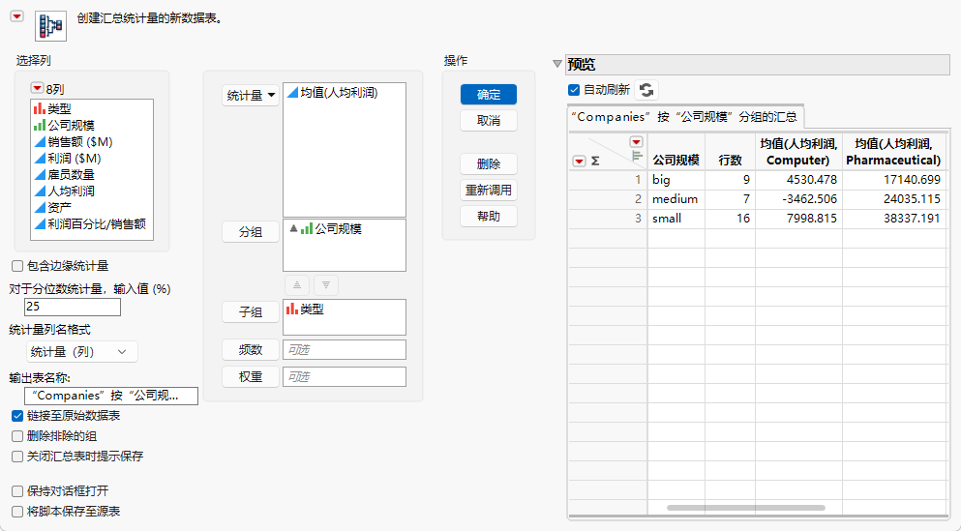This screenshot has width=961, height=531.
Task: Move grouping item up with up arrow icon
Action: coord(297,285)
